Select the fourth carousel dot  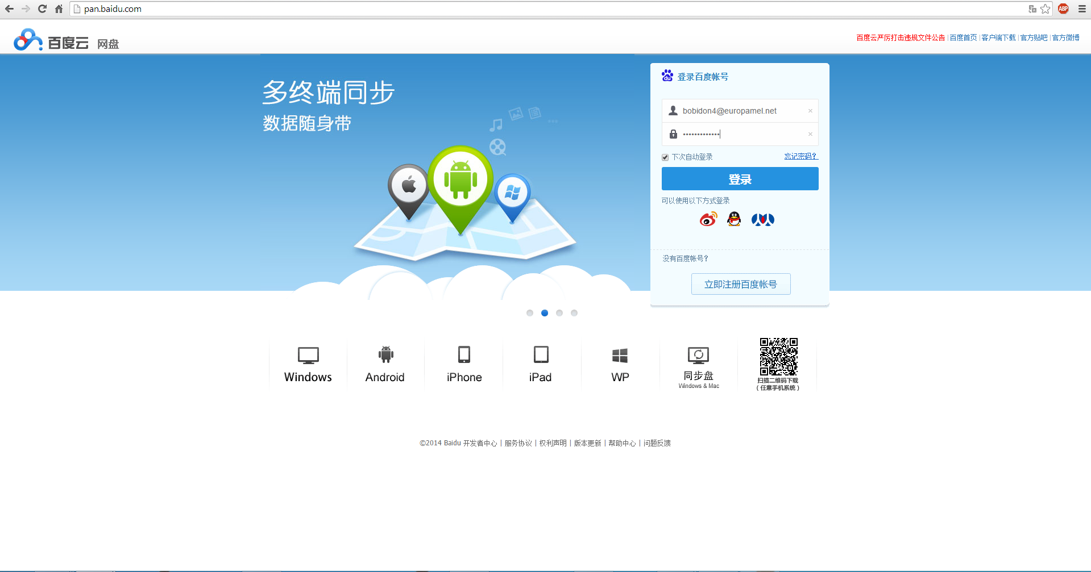click(574, 313)
